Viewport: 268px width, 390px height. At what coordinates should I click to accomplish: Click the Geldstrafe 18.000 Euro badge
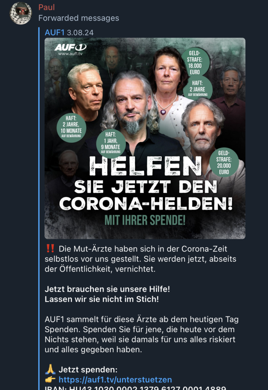click(x=195, y=62)
